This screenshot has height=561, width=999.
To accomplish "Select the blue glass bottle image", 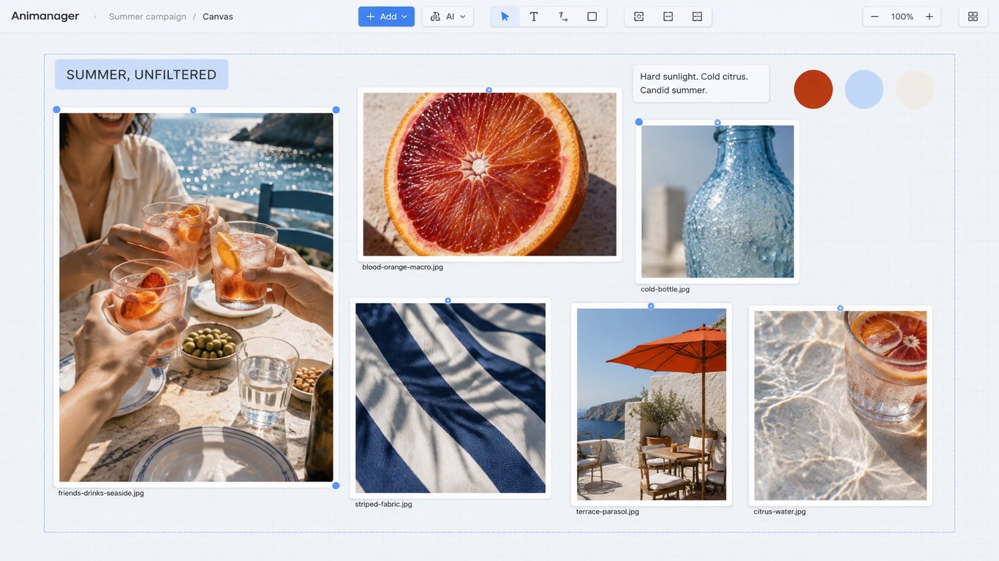I will (x=717, y=202).
